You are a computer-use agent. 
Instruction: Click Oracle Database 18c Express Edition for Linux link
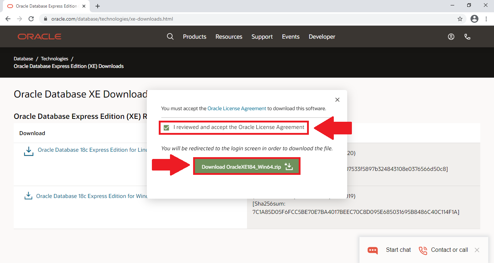[92, 150]
